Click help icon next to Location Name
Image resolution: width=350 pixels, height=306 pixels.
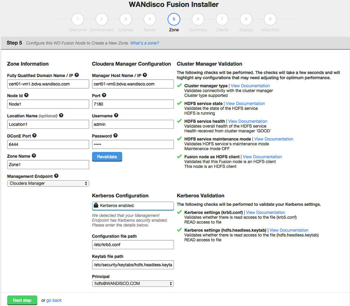61,115
